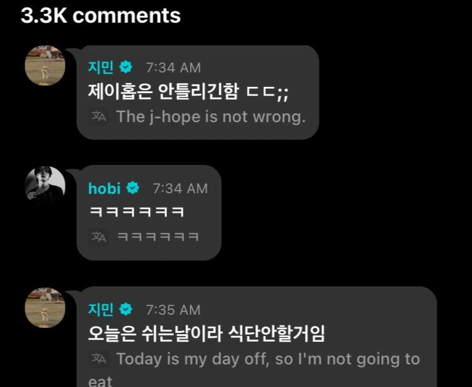The height and width of the screenshot is (387, 472).
Task: Click the comment text 오늘은 쉬는날이라 식단안할거임
Action: click(x=207, y=333)
